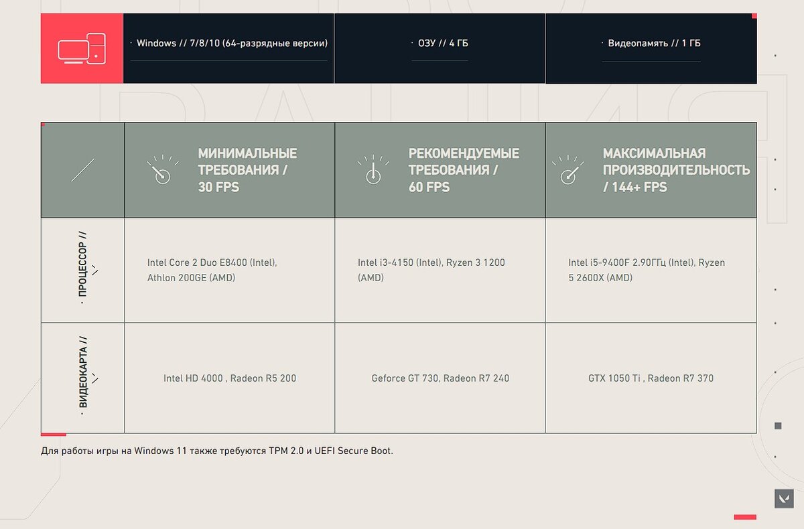804x529 pixels.
Task: Click МИНИМАЛЬНЫЕ ТРЕБОВАНИЯ column header
Action: click(229, 170)
